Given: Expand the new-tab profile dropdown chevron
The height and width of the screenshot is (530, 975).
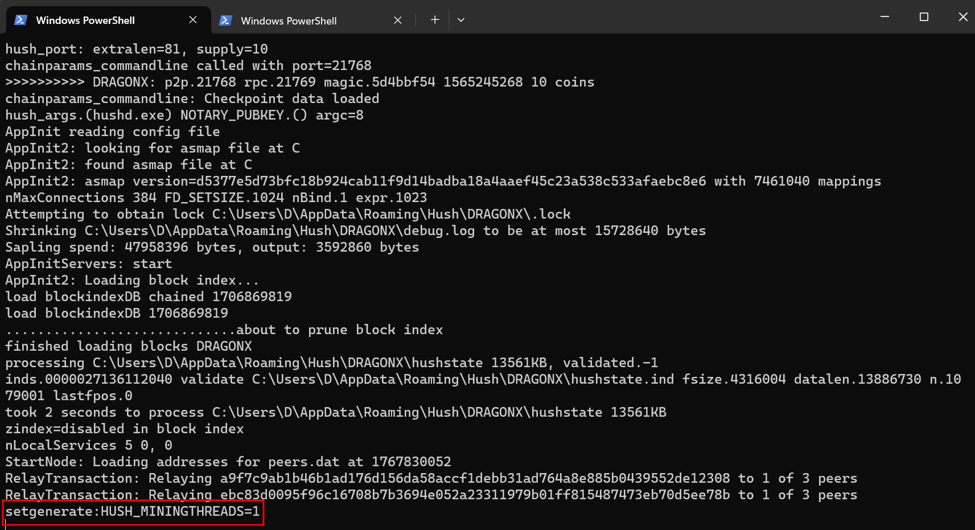Looking at the screenshot, I should (x=461, y=20).
